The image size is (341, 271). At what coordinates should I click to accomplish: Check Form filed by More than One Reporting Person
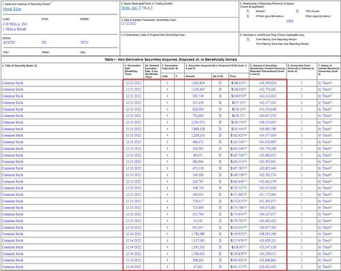point(248,44)
